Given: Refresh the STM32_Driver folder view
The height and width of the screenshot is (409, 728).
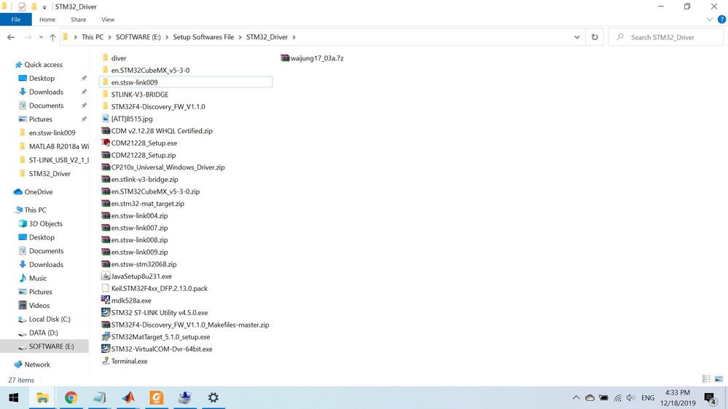Looking at the screenshot, I should 595,37.
